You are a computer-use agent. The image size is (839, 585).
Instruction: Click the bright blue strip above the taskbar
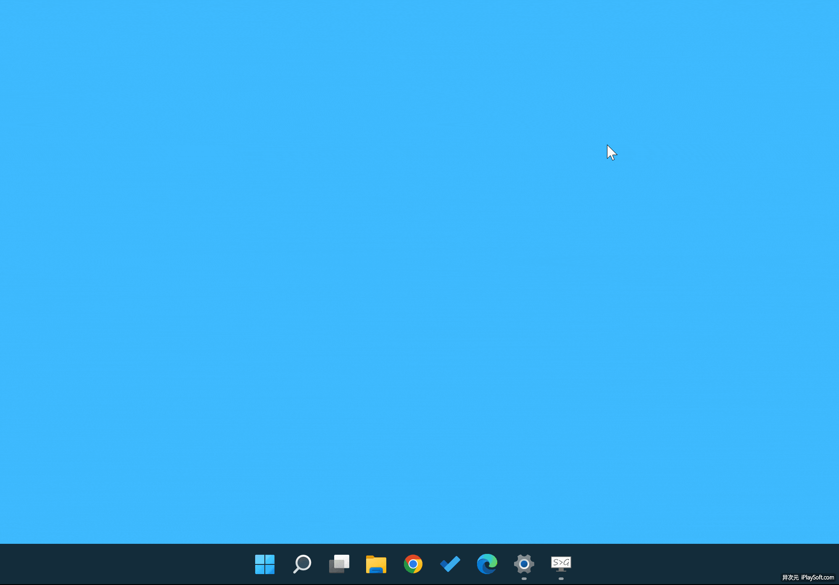[420, 540]
